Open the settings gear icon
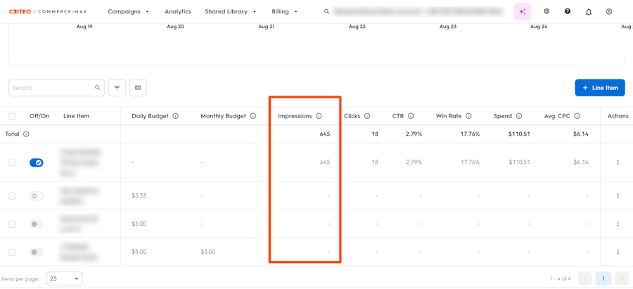The image size is (633, 289). pyautogui.click(x=546, y=11)
